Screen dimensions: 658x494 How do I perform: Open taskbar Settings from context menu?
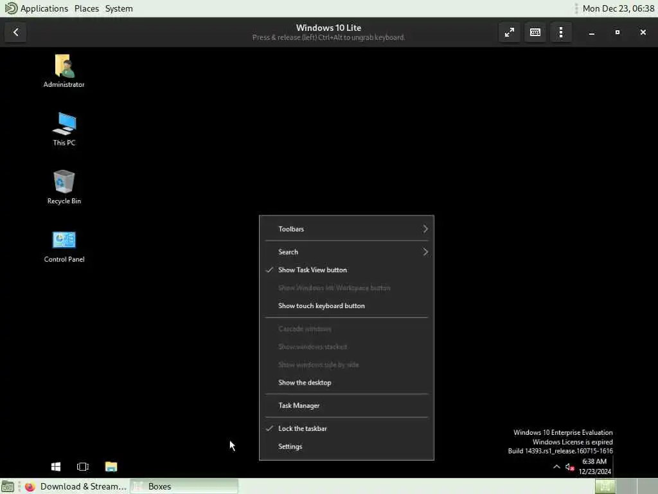pyautogui.click(x=346, y=446)
